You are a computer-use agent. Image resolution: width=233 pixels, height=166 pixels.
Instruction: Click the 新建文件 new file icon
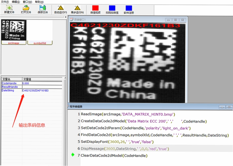point(9,8)
